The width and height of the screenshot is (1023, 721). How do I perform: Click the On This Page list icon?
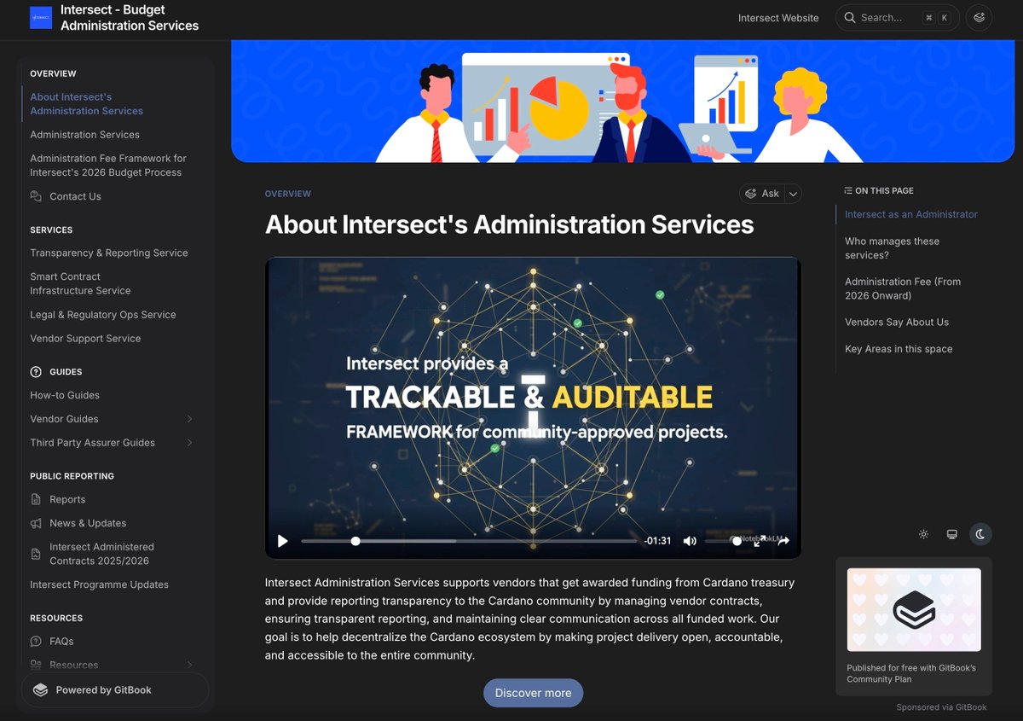848,190
